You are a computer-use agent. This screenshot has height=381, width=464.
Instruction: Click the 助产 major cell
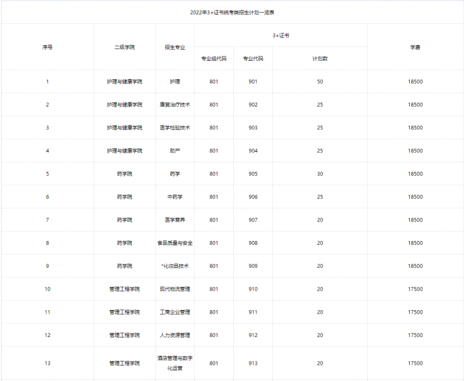(175, 151)
